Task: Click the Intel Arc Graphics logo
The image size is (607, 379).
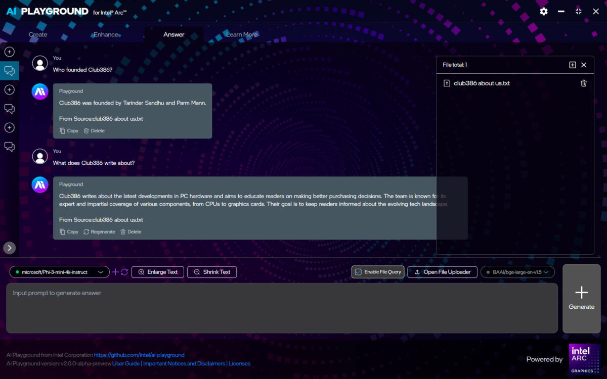Action: 585,359
